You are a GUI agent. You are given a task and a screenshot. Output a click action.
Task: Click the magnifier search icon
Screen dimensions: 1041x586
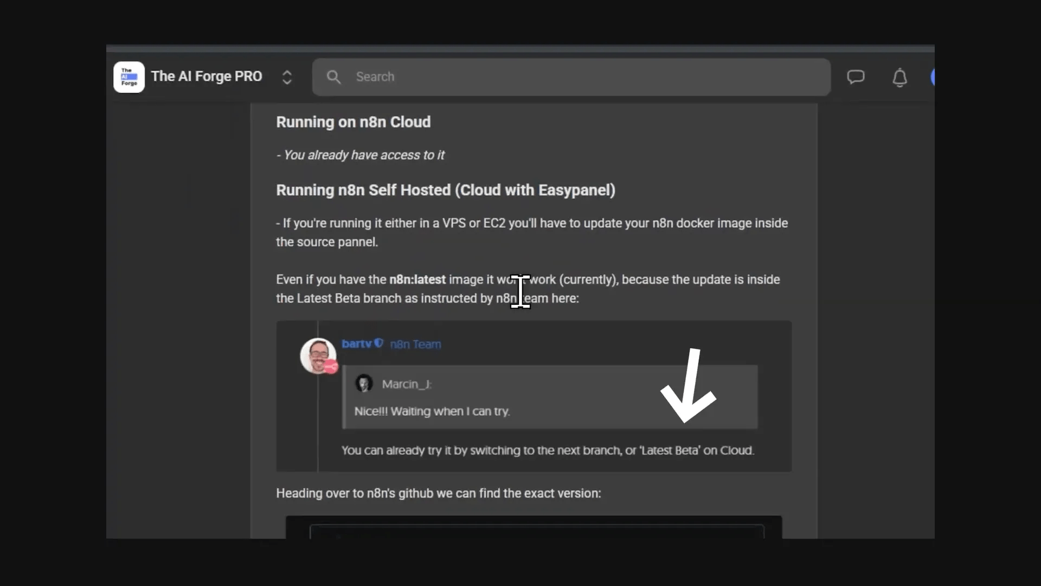coord(333,77)
